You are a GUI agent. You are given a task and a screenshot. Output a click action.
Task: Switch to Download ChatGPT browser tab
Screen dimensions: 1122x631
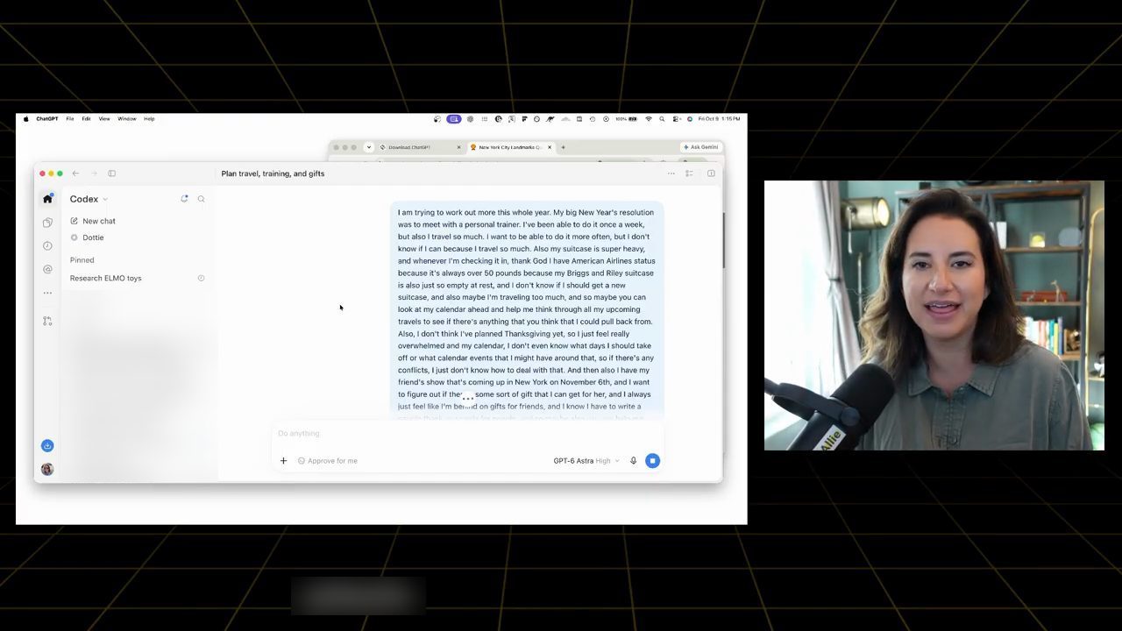(x=420, y=147)
